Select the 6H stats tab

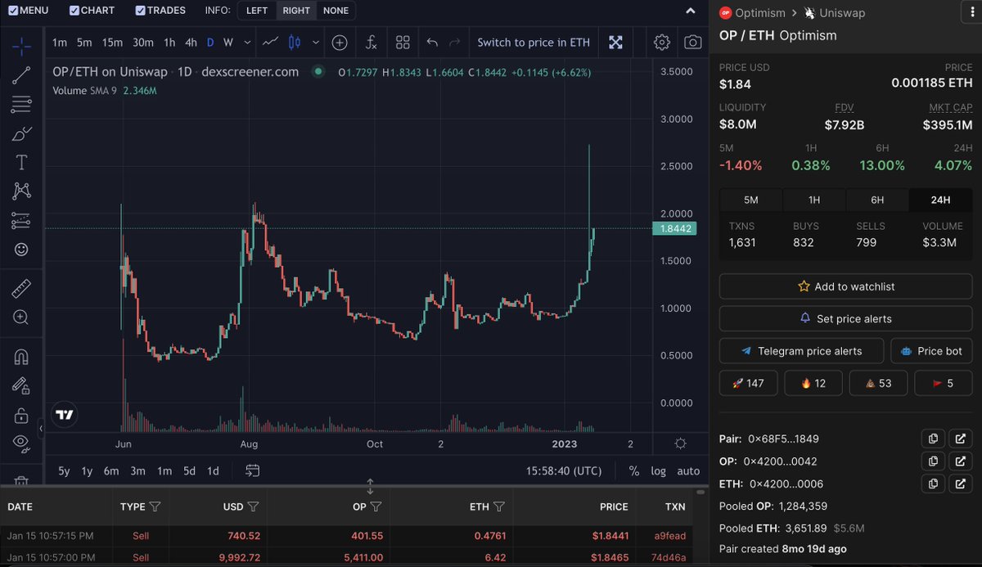coord(877,200)
